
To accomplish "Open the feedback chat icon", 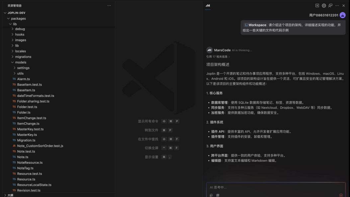I will (x=330, y=6).
